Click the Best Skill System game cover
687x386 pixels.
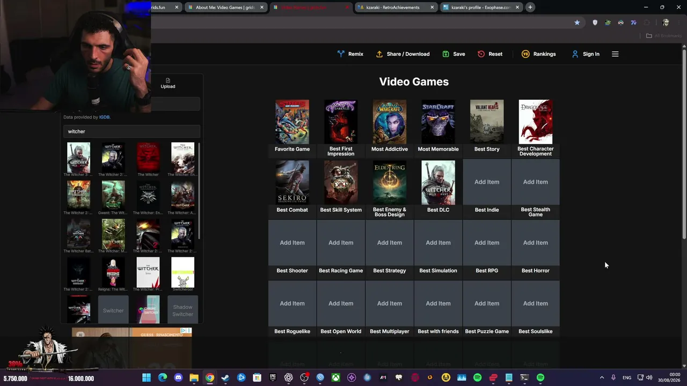(x=341, y=182)
